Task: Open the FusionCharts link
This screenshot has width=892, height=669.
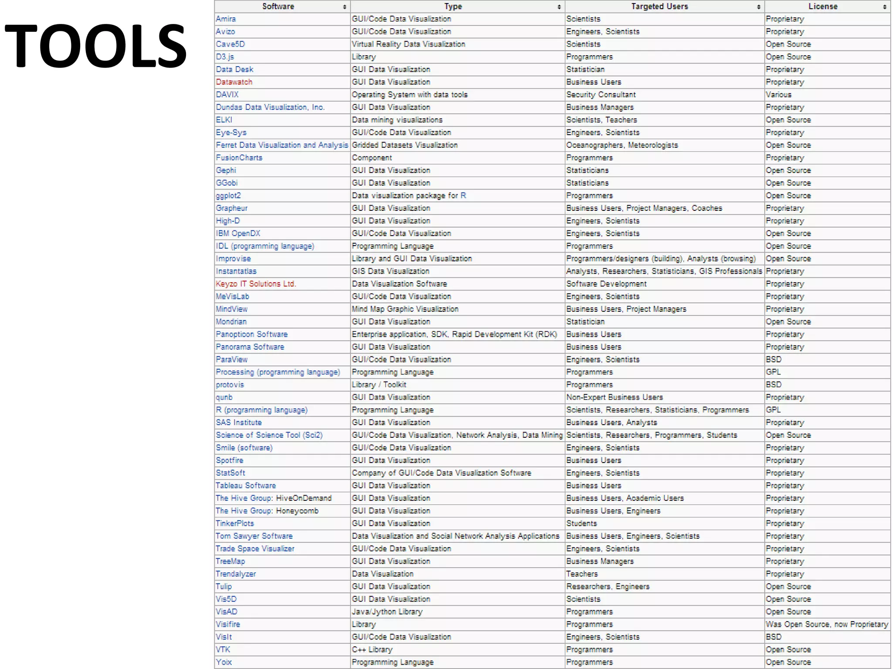Action: coord(239,158)
